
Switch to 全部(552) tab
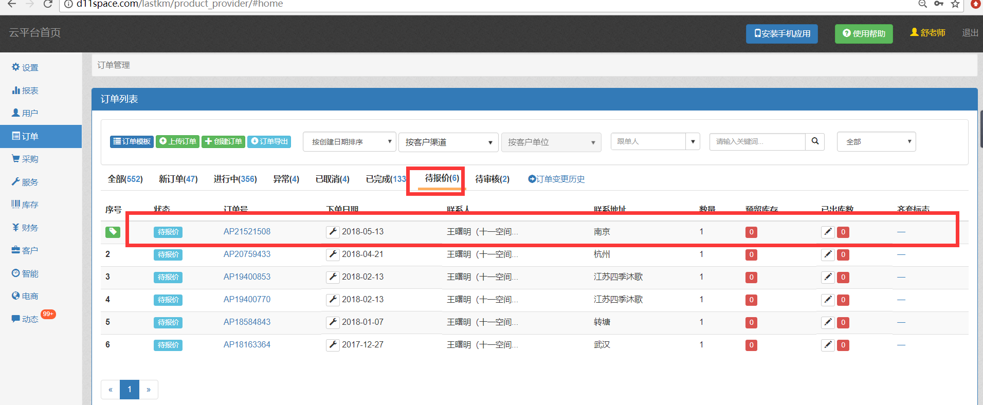[125, 179]
